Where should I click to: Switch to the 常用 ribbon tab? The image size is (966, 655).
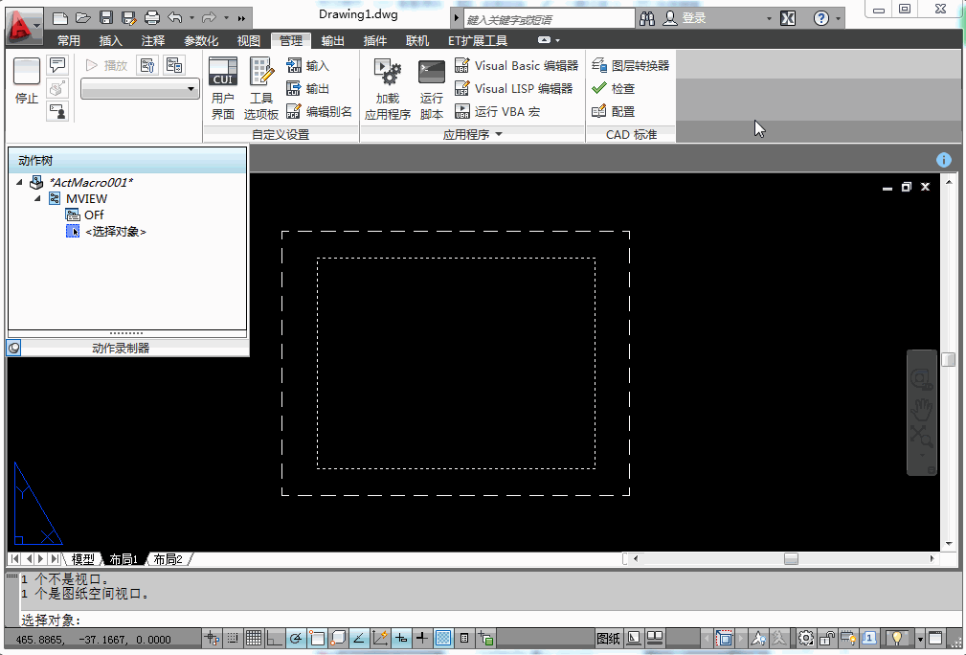(68, 40)
